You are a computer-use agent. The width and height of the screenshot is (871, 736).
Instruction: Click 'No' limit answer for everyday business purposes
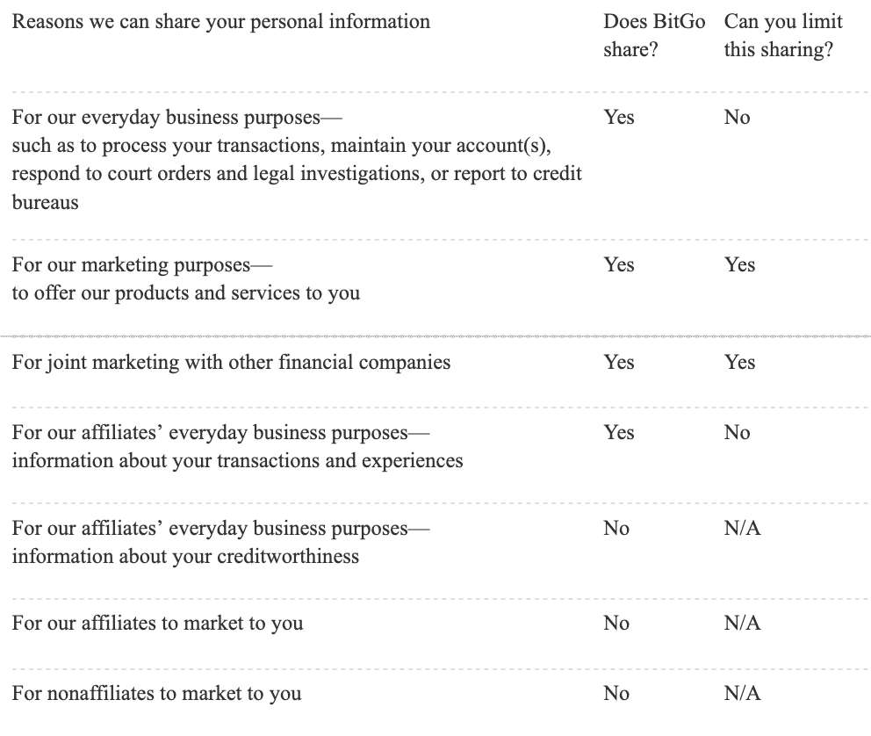click(x=738, y=117)
